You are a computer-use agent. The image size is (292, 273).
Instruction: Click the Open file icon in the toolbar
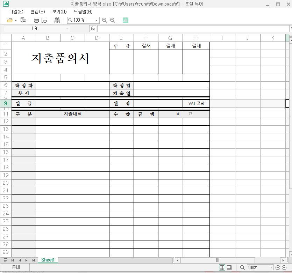10,20
